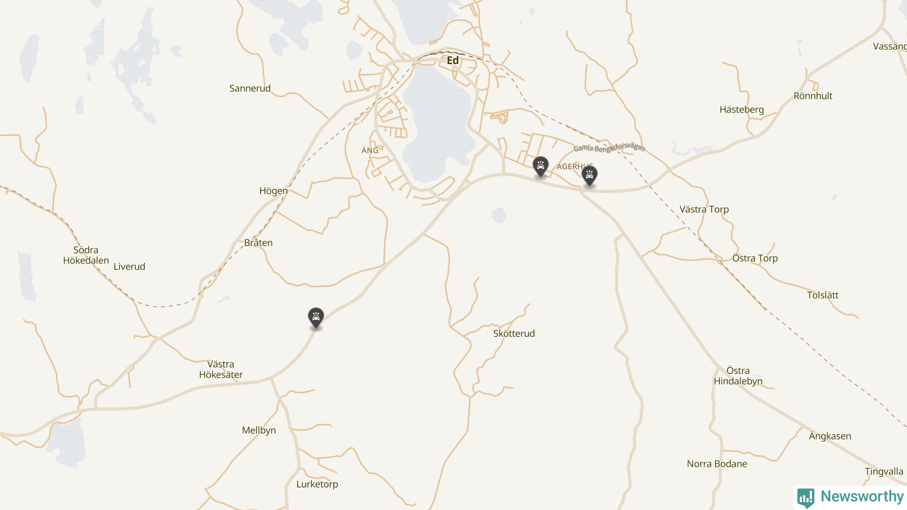The height and width of the screenshot is (510, 907).
Task: Select the car marker left of Agerhus label
Action: pyautogui.click(x=540, y=166)
